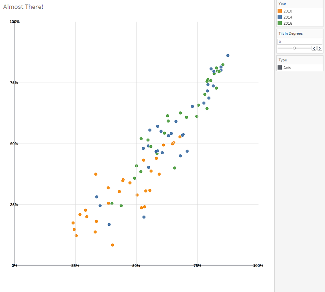Click the 75% label on the horizontal axis
This screenshot has height=292, width=325.
point(197,266)
